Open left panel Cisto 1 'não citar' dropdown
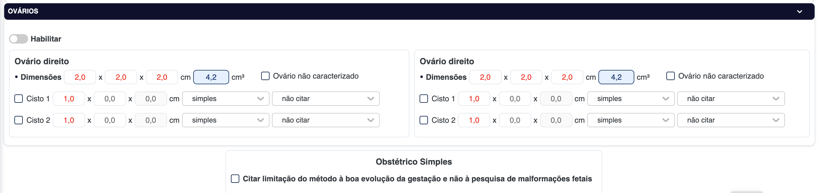Viewport: 817px width, 193px height. coord(326,99)
